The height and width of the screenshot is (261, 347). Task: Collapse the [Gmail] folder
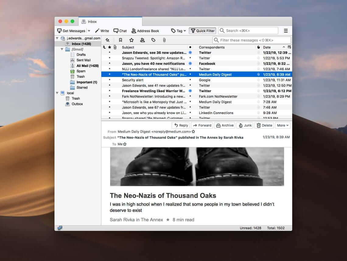(x=62, y=49)
